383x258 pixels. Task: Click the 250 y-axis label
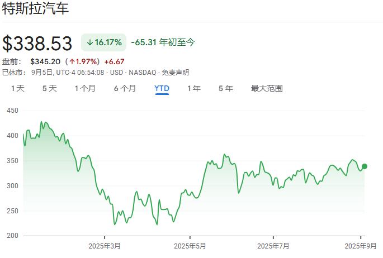(x=12, y=211)
